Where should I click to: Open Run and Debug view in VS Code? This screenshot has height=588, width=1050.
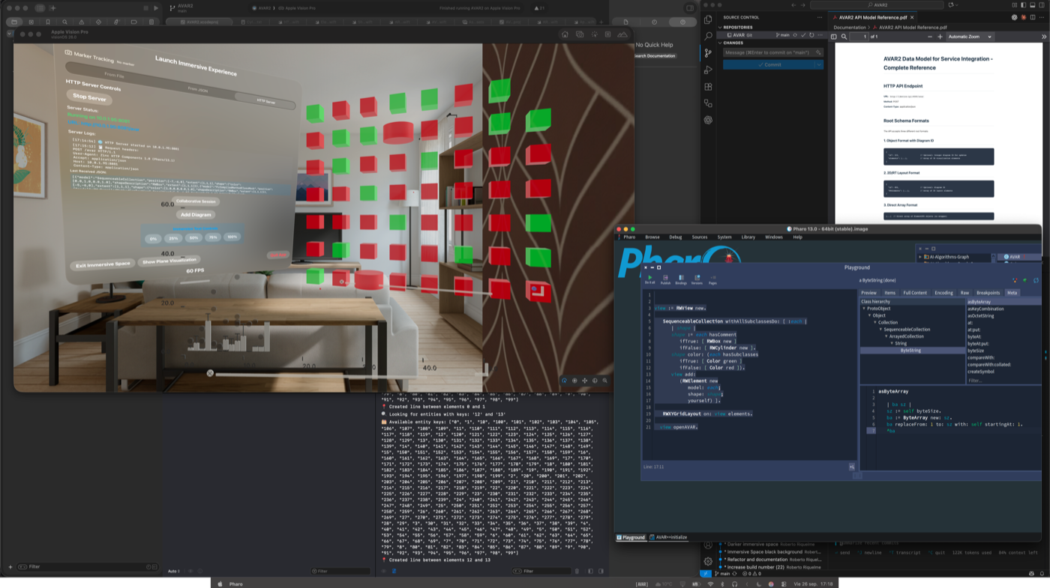click(708, 70)
